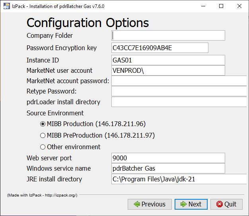Screen dimensions: 249x216
Task: Click MarketNet user account field
Action: coord(168,70)
